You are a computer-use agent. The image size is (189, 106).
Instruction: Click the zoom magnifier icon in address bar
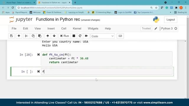(151, 8)
